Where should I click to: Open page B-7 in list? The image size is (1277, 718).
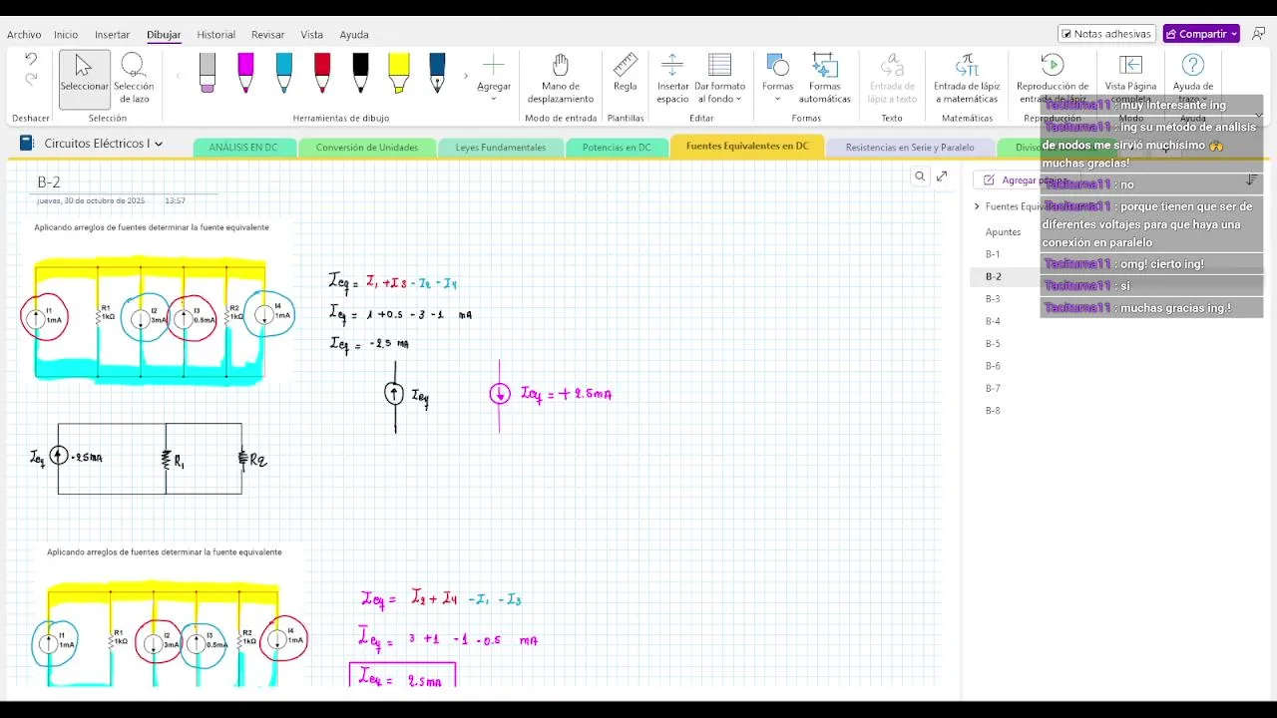[x=993, y=388]
